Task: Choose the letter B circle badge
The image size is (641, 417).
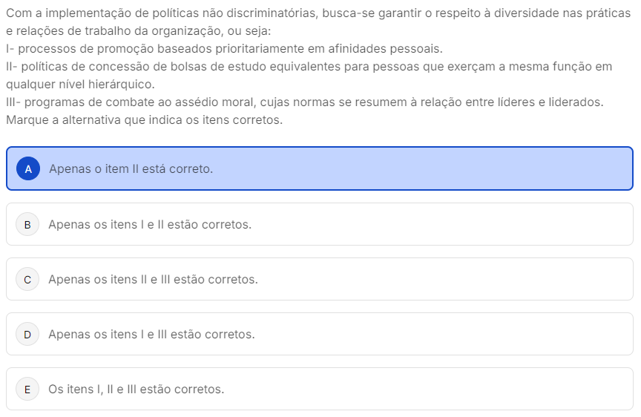Action: click(x=27, y=224)
